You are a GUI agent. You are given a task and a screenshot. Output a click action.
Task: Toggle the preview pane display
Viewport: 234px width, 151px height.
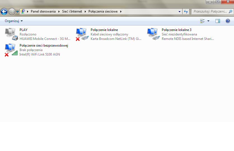click(x=218, y=21)
